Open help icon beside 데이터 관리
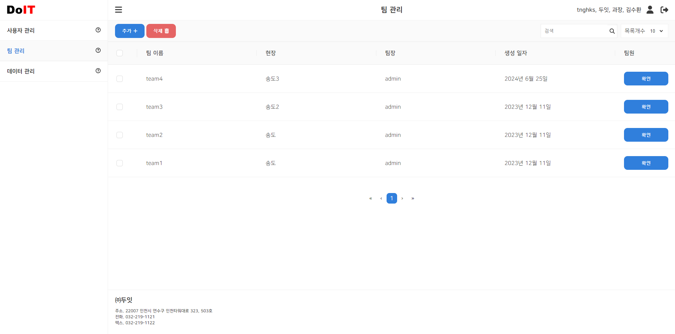Viewport: 675px width, 334px height. pos(98,71)
